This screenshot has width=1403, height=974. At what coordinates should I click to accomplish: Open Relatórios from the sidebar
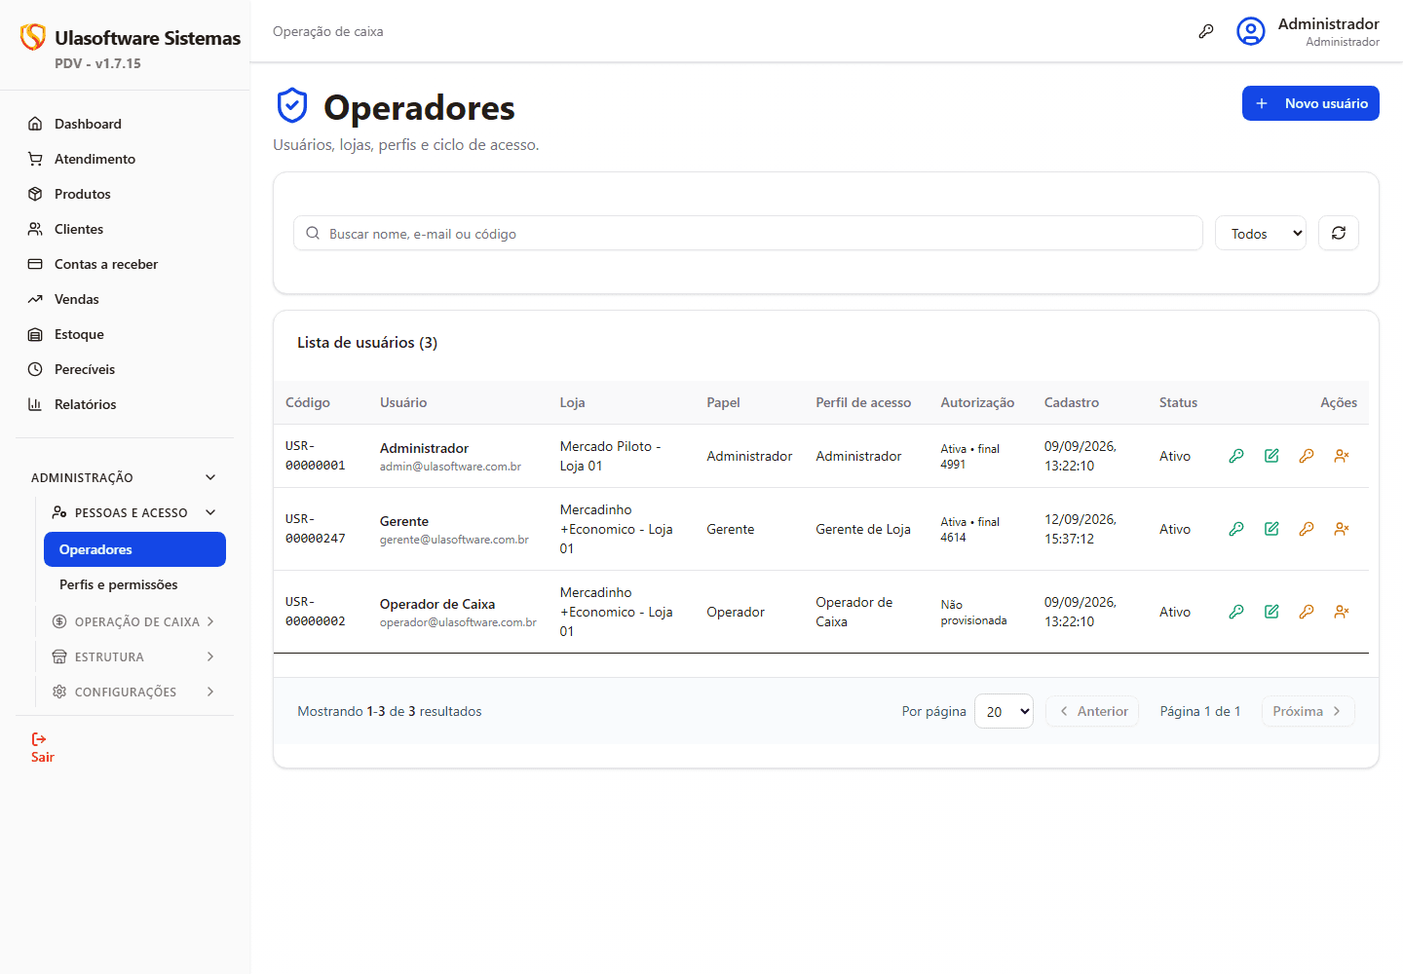tap(125, 404)
